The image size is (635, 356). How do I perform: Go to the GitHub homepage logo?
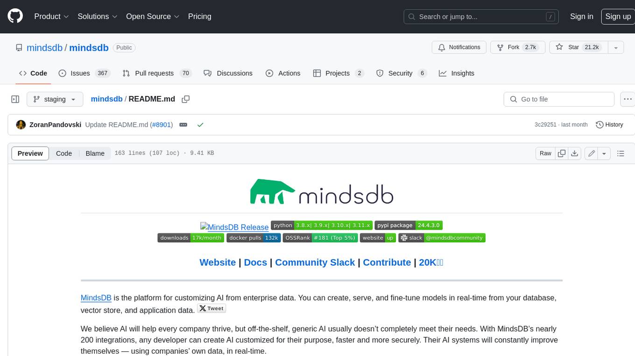15,16
